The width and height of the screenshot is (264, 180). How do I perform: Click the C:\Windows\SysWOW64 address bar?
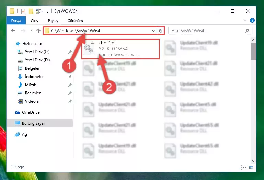pos(99,31)
